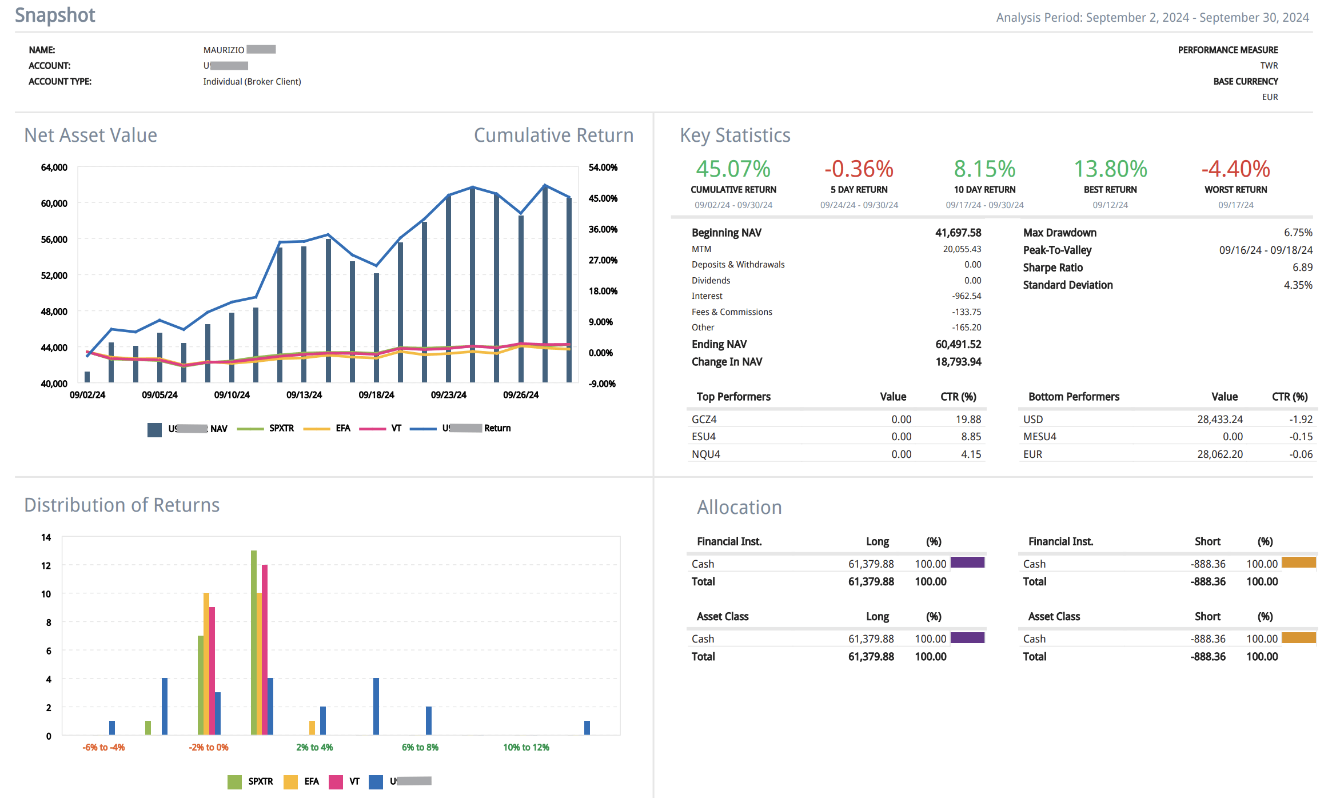Click the pink VT legend line
1336x798 pixels.
pyautogui.click(x=372, y=429)
